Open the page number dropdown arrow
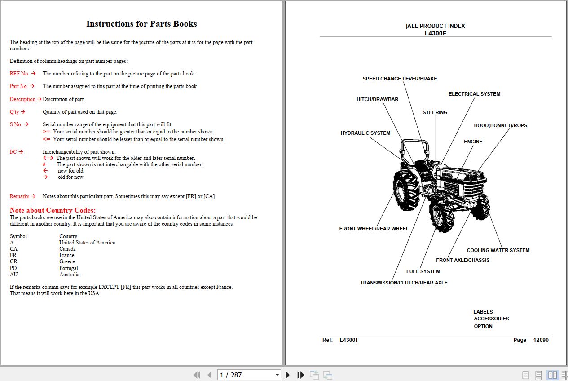Viewport: 568px width, 381px height. (x=277, y=375)
